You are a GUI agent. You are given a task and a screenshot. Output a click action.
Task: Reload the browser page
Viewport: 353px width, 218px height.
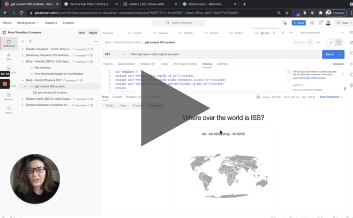tap(21, 13)
